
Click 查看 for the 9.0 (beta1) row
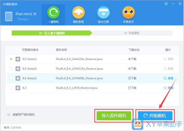168,59
